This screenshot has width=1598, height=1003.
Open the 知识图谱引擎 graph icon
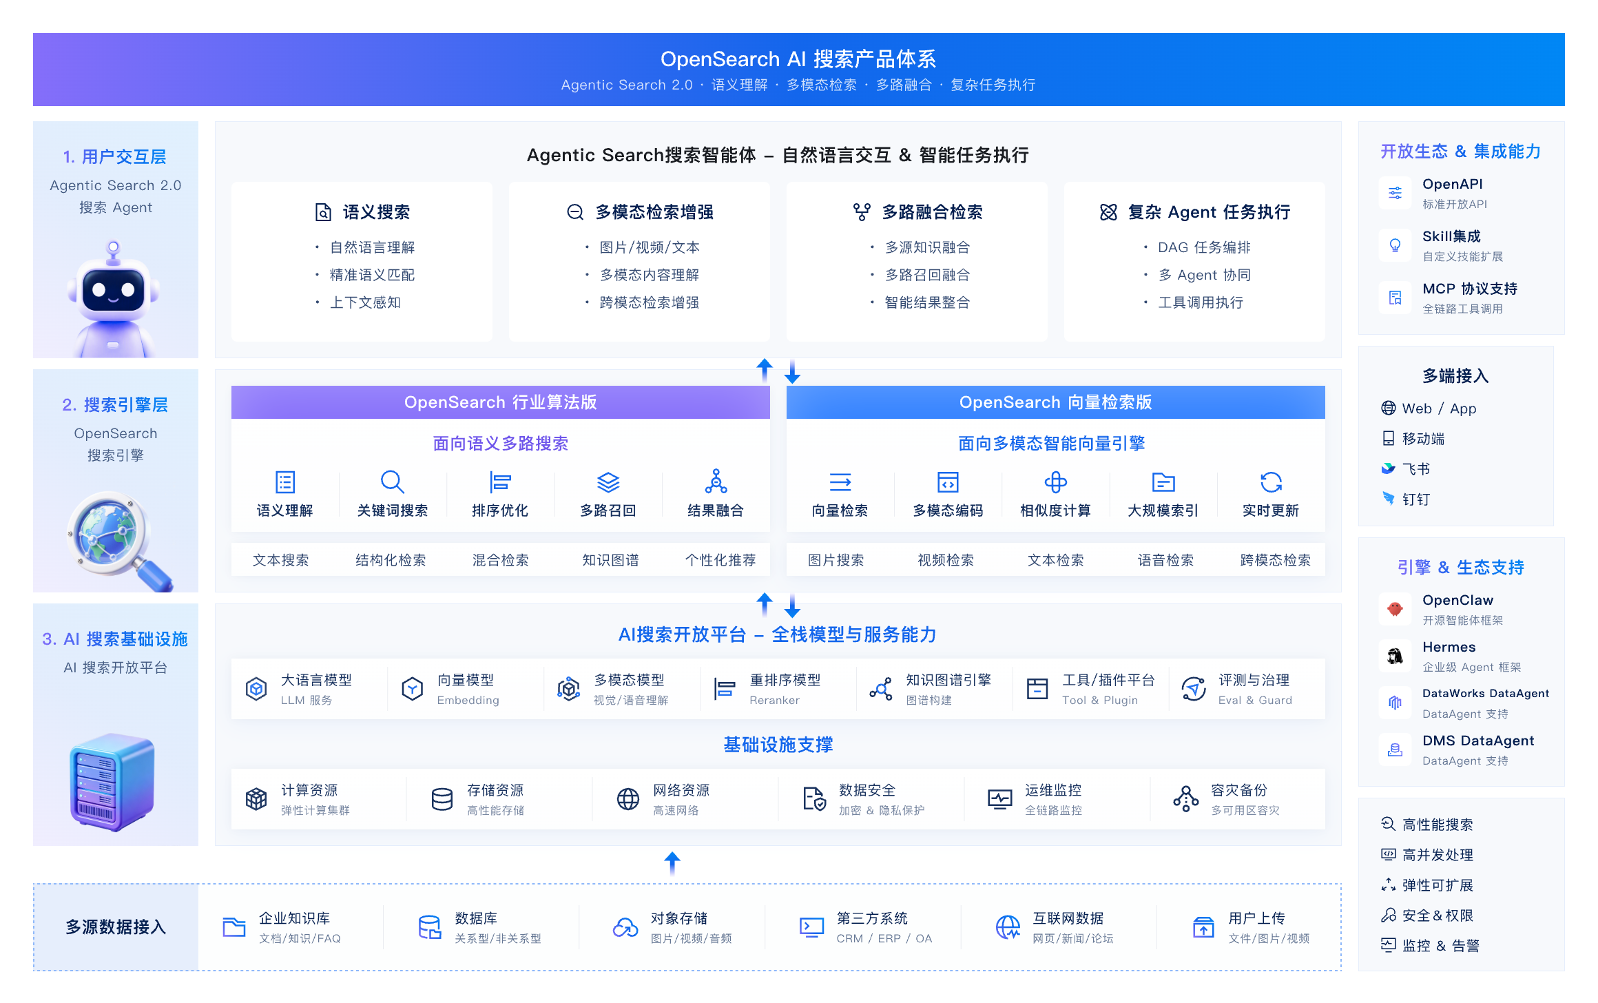coord(881,689)
